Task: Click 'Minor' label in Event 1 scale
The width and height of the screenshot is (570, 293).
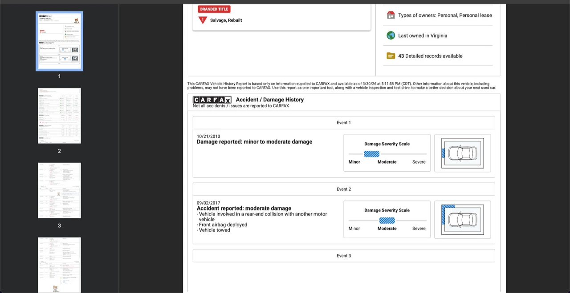Action: pos(354,162)
